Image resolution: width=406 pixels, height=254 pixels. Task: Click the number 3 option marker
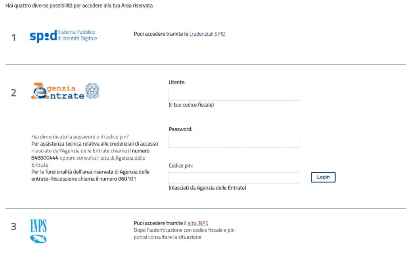click(x=13, y=227)
